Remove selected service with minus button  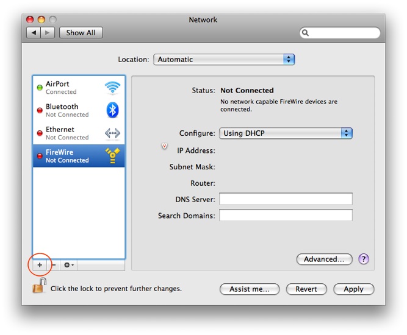(54, 266)
